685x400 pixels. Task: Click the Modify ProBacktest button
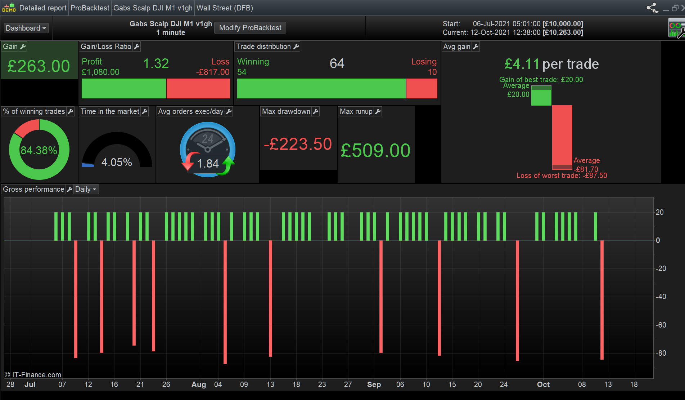pyautogui.click(x=250, y=28)
